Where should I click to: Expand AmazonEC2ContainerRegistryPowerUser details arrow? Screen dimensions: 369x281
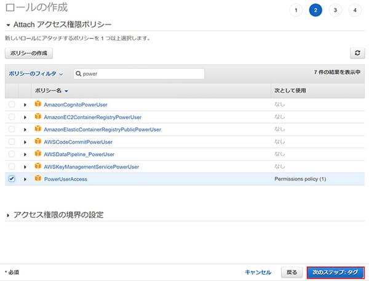pos(25,117)
